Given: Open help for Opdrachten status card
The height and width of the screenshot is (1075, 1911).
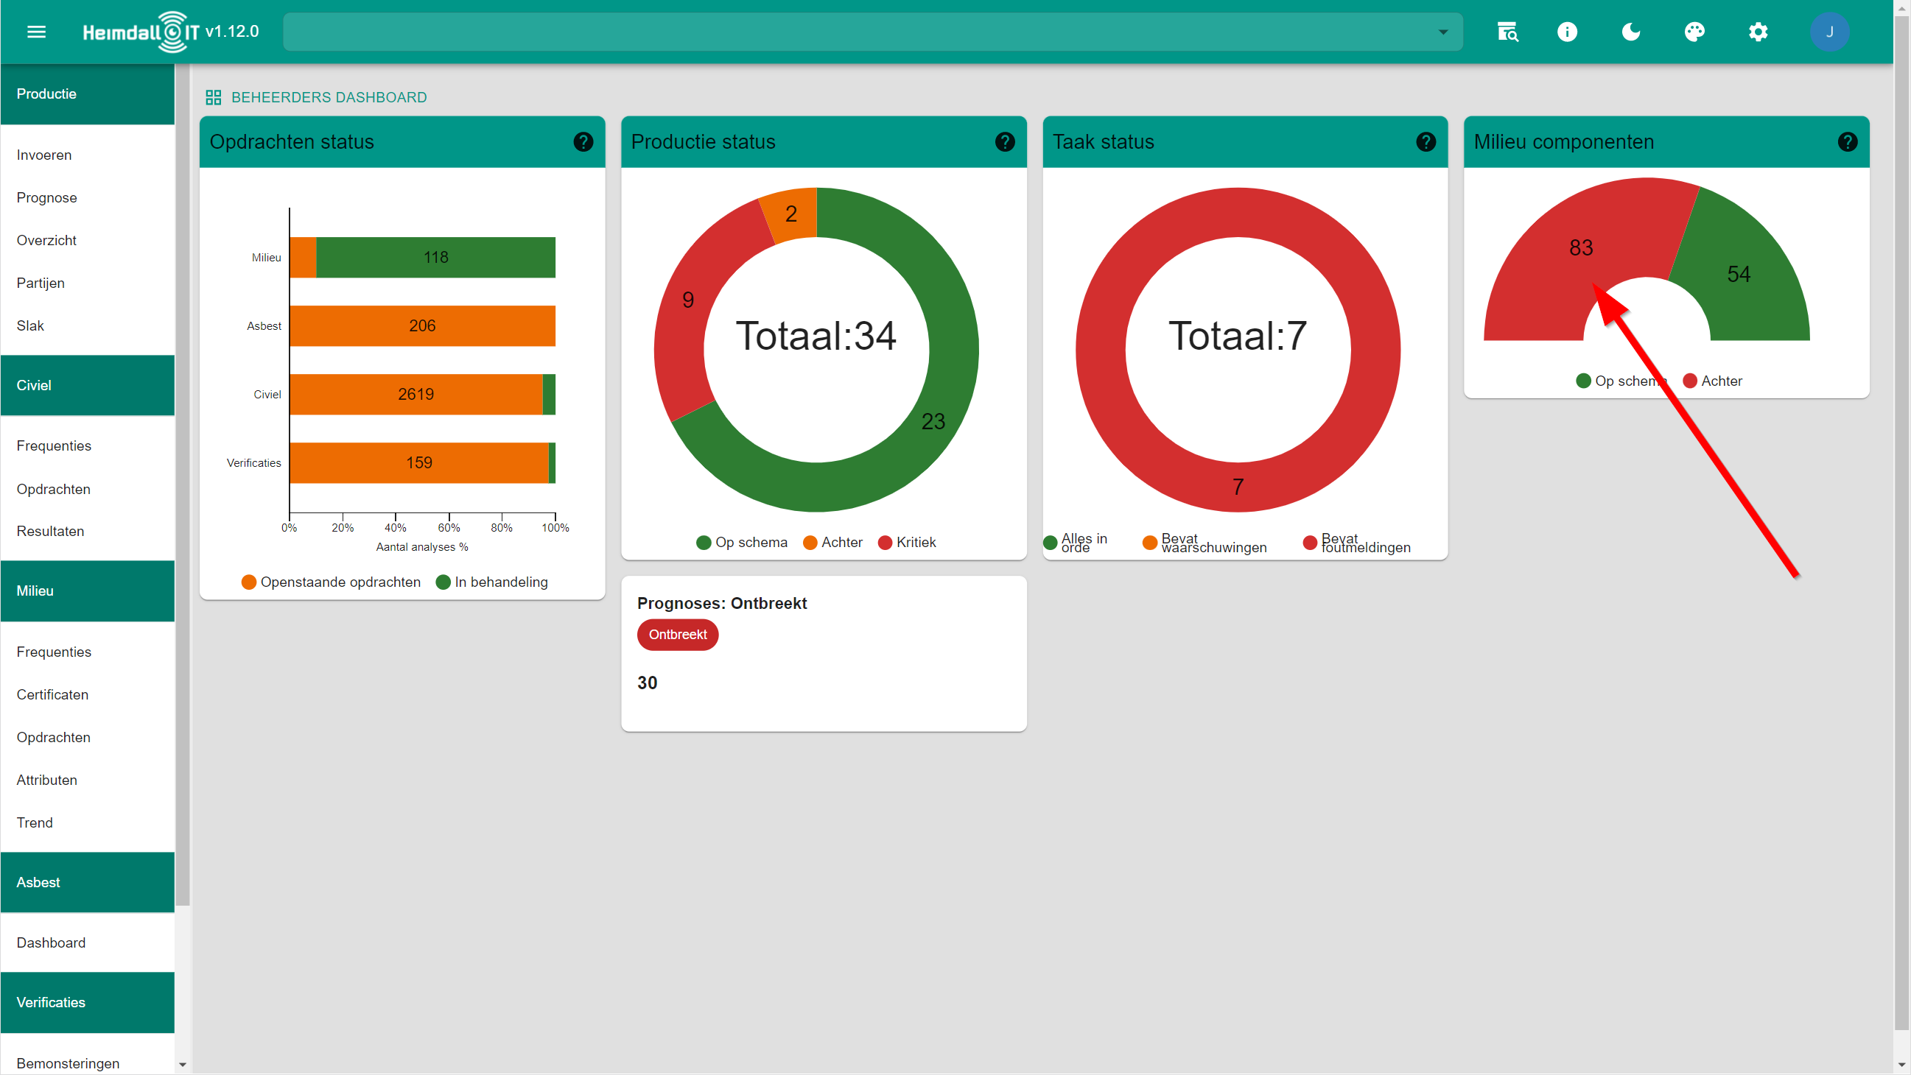Looking at the screenshot, I should 583,141.
